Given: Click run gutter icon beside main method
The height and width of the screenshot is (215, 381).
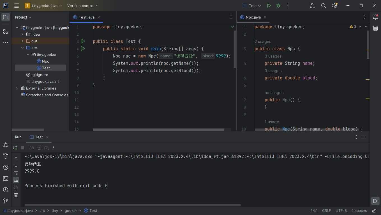Looking at the screenshot, I should coord(83,49).
